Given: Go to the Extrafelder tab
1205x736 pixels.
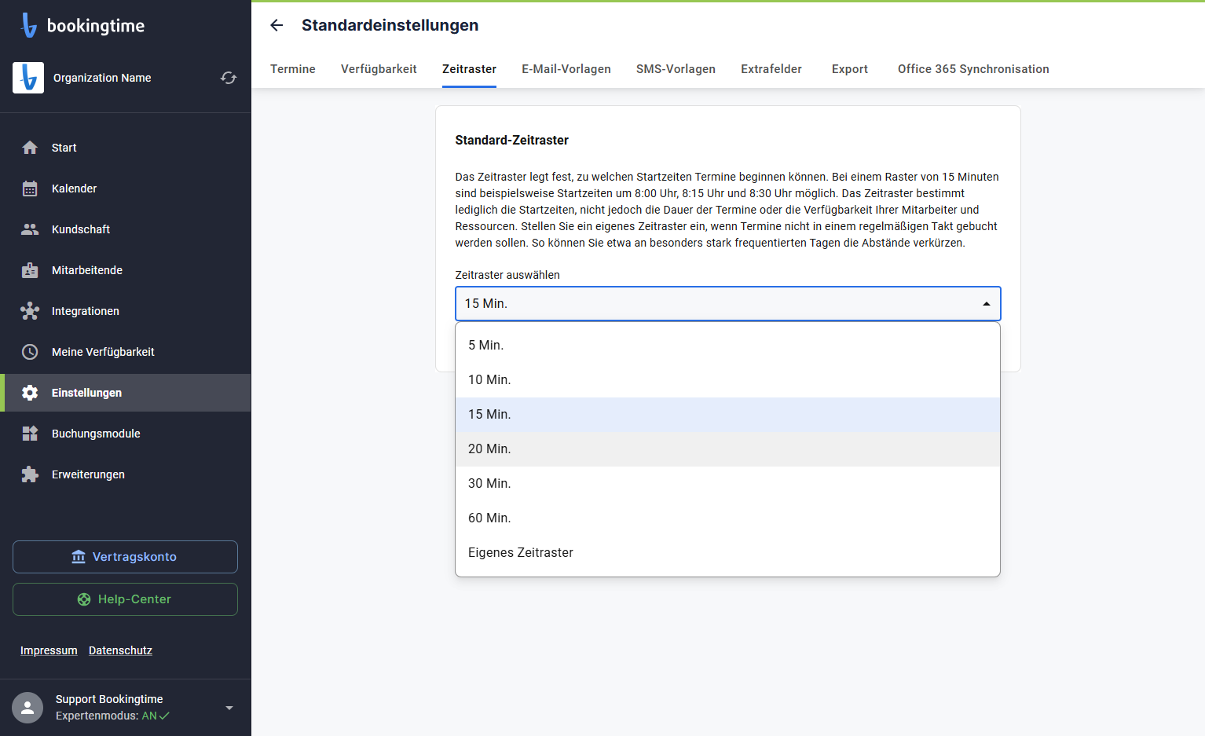Looking at the screenshot, I should point(771,69).
